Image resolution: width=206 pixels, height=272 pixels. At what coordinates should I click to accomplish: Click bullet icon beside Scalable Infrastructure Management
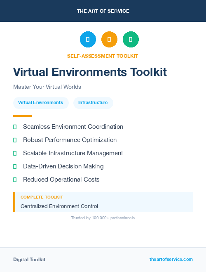click(15, 154)
